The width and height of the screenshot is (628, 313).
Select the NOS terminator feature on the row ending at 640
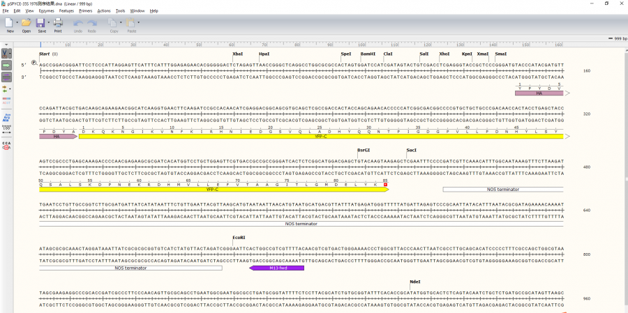point(301,224)
